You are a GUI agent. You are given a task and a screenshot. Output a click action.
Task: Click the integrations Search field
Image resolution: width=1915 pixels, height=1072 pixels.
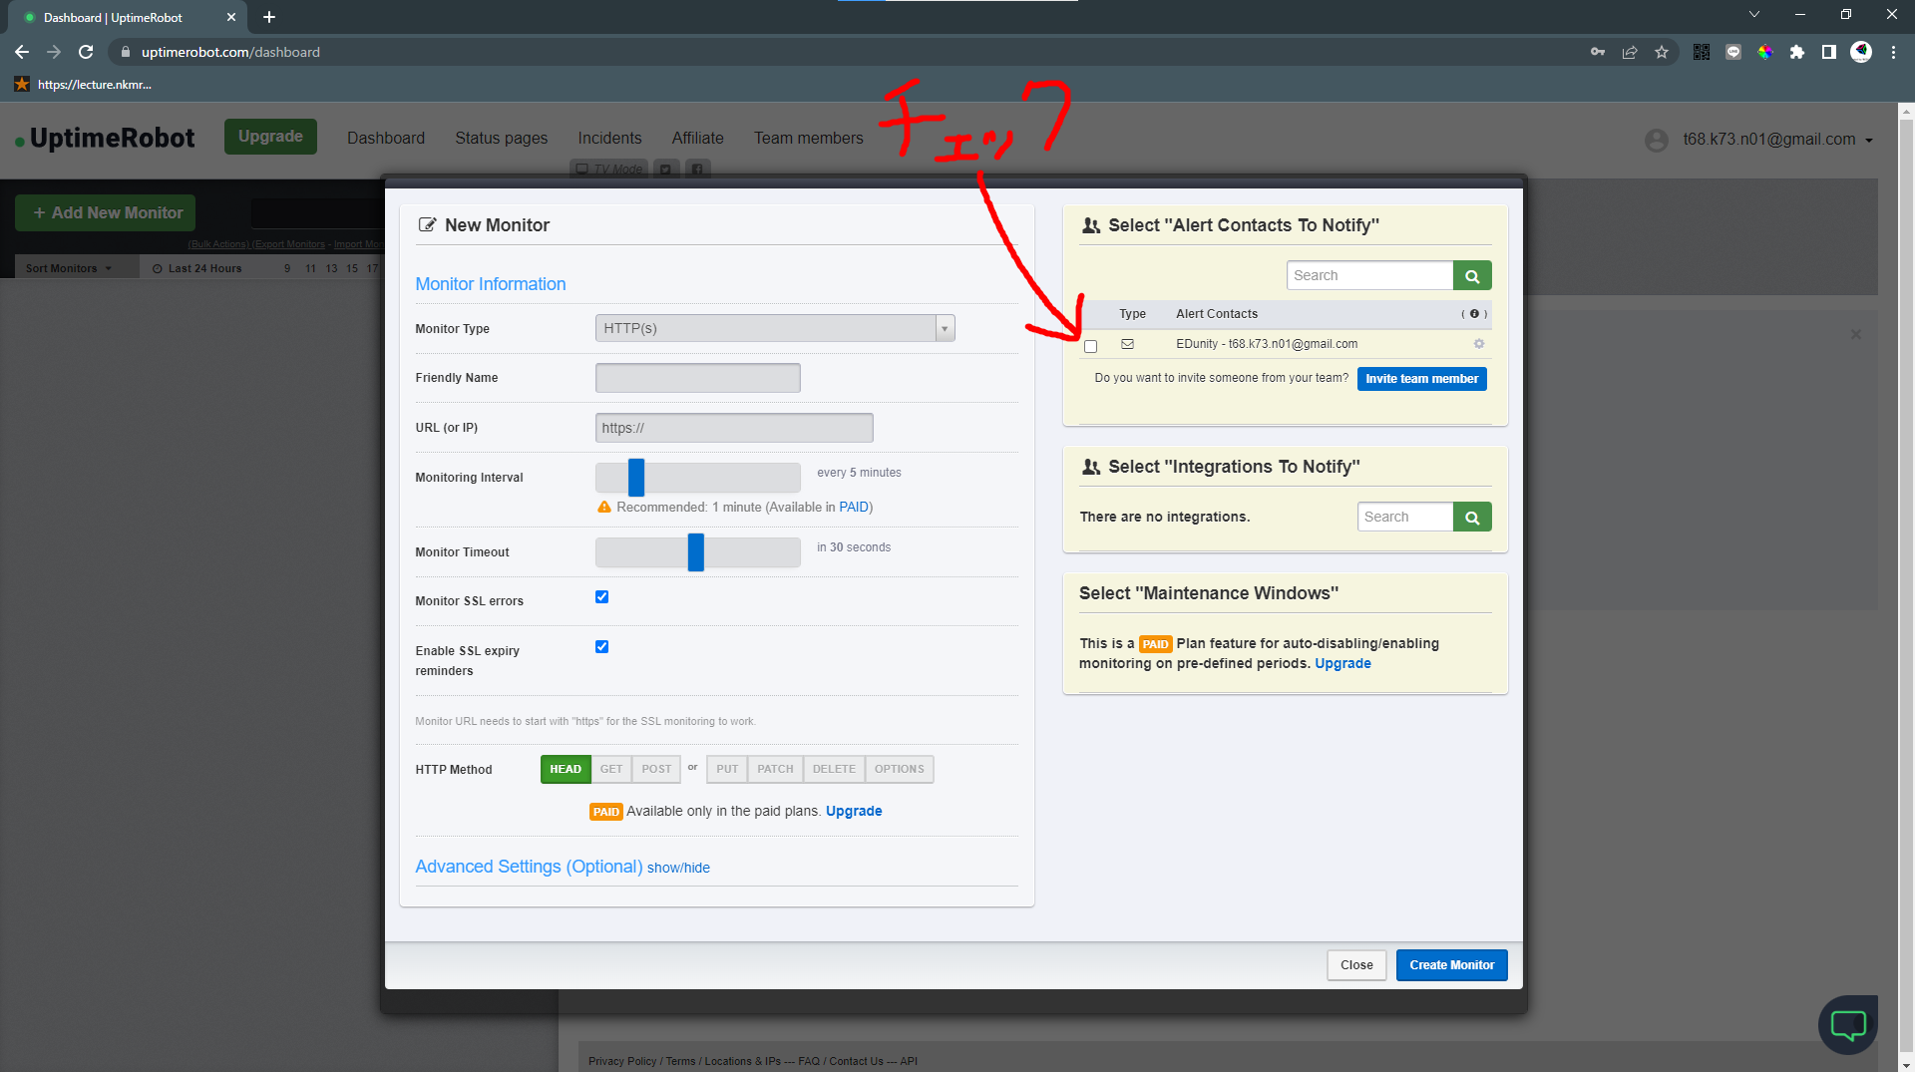(x=1405, y=517)
